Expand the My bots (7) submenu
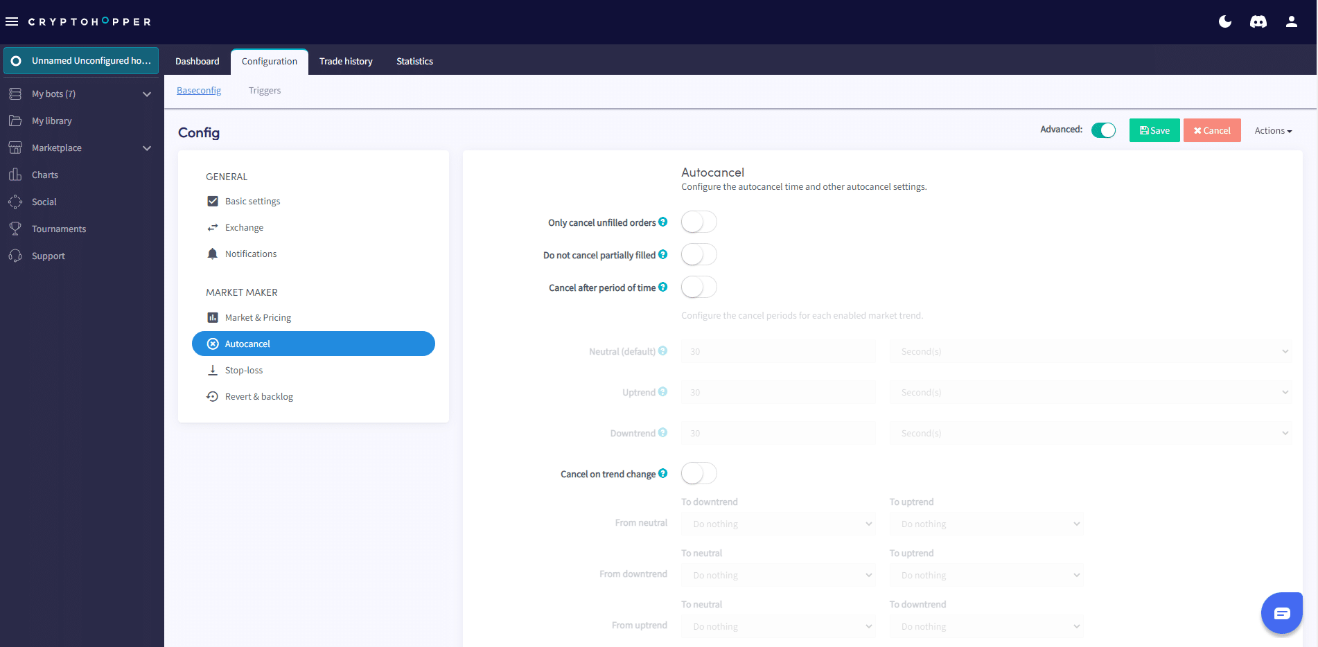 (147, 94)
